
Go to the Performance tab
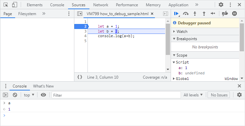[127, 5]
